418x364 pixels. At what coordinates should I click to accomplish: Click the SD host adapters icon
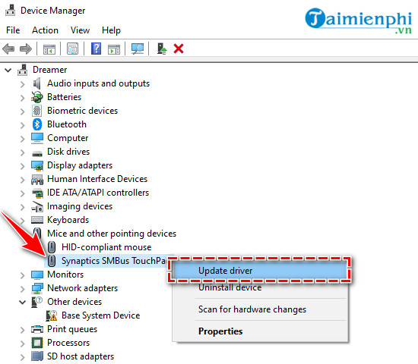pos(37,356)
